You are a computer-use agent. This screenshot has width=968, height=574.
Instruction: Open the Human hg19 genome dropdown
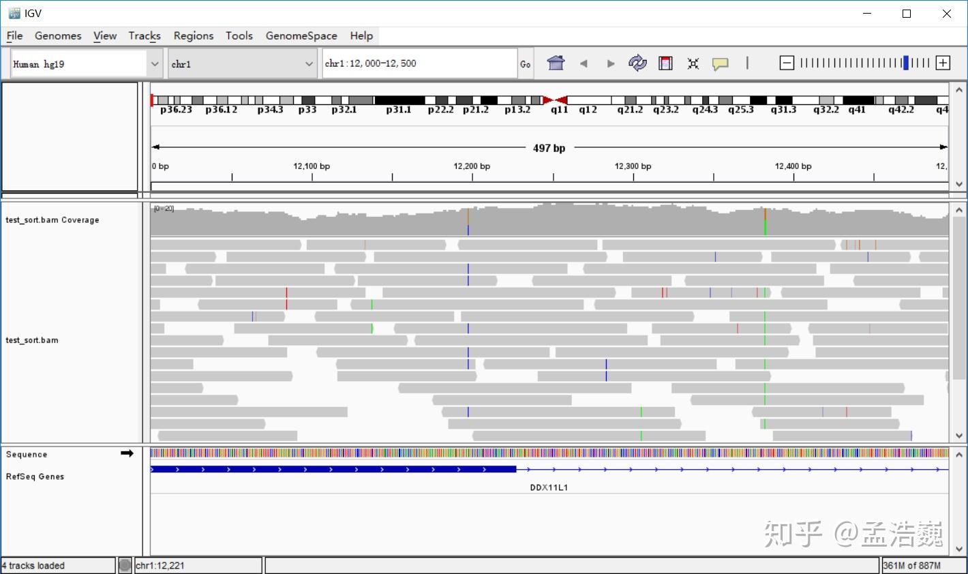154,63
